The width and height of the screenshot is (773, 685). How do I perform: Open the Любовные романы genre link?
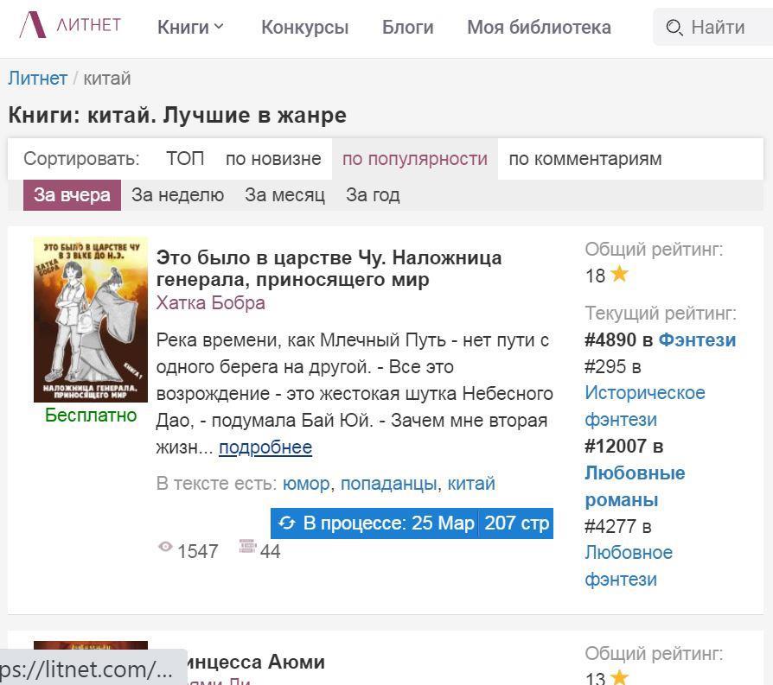[x=635, y=486]
